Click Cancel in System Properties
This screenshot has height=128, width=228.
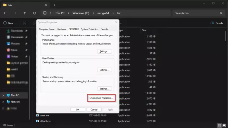[94, 109]
